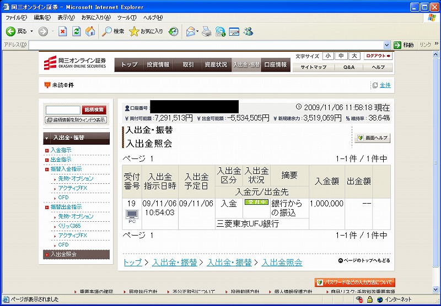This screenshot has height=306, width=441.
Task: Click the IE Home toolbar icon
Action: point(89,31)
